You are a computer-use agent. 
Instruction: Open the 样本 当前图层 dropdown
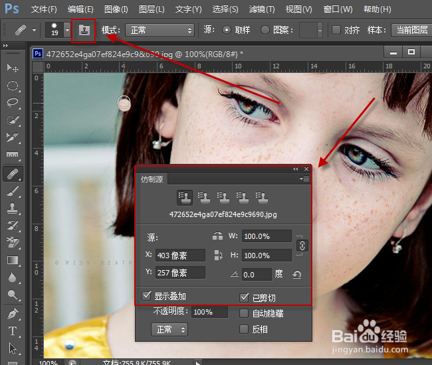[411, 30]
